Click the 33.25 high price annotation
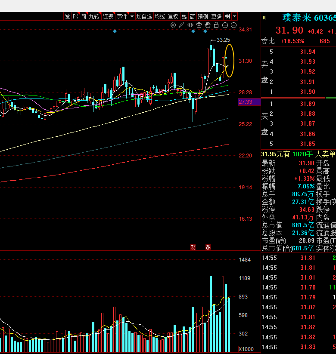 click(223, 40)
